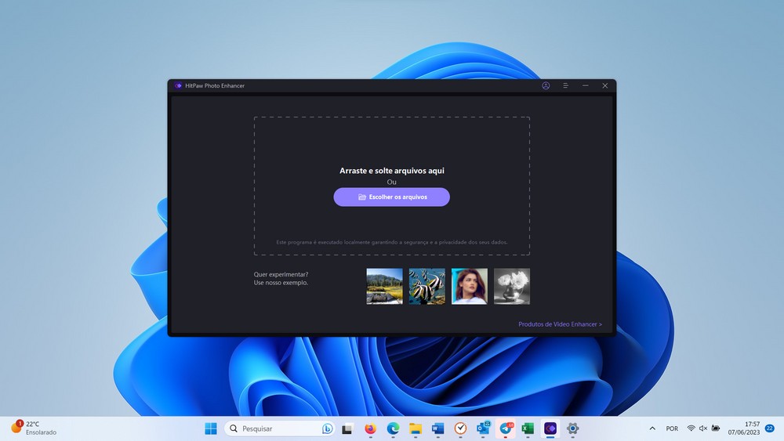Launch Microsoft Edge from taskbar
Viewport: 784px width, 441px height.
393,428
